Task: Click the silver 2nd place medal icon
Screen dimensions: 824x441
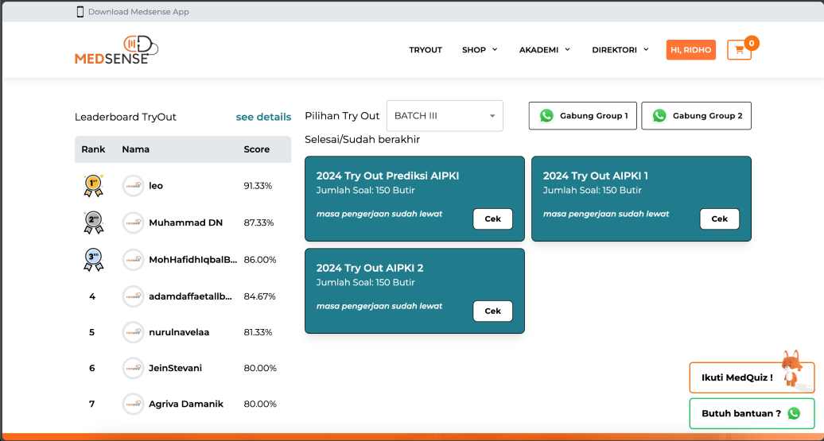Action: pos(93,222)
